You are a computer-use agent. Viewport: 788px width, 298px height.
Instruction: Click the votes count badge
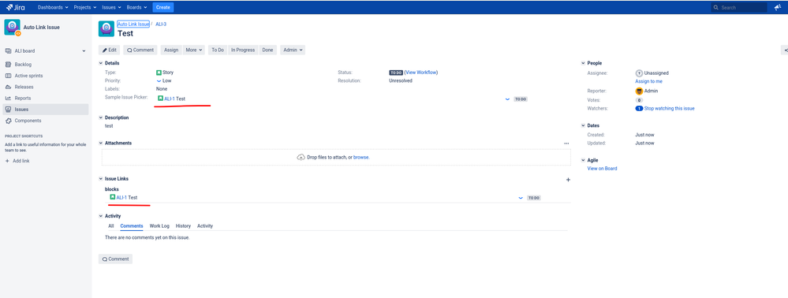pyautogui.click(x=639, y=100)
